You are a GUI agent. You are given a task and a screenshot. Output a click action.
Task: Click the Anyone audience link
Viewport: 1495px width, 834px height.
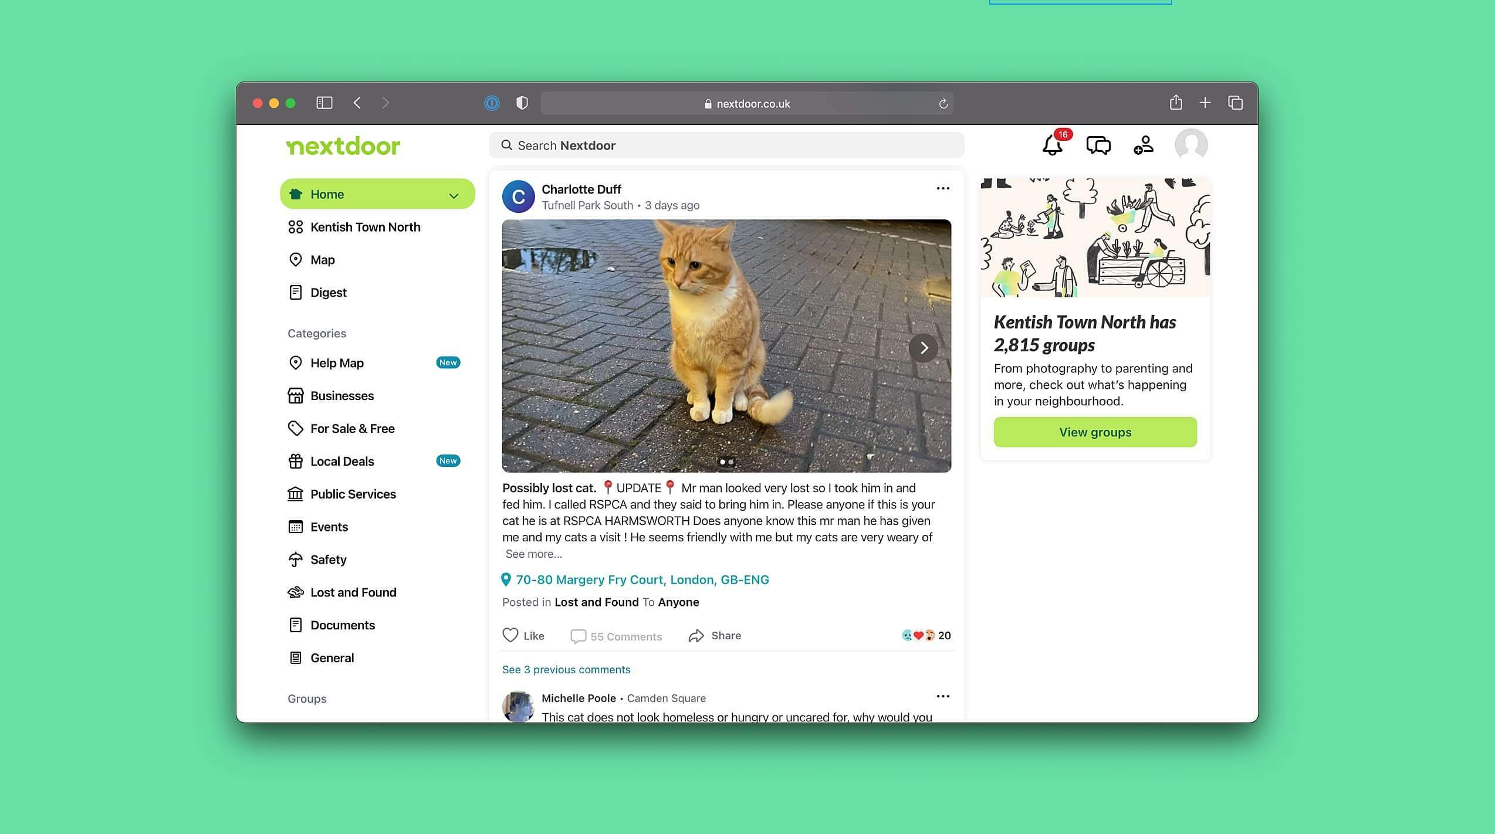point(678,602)
